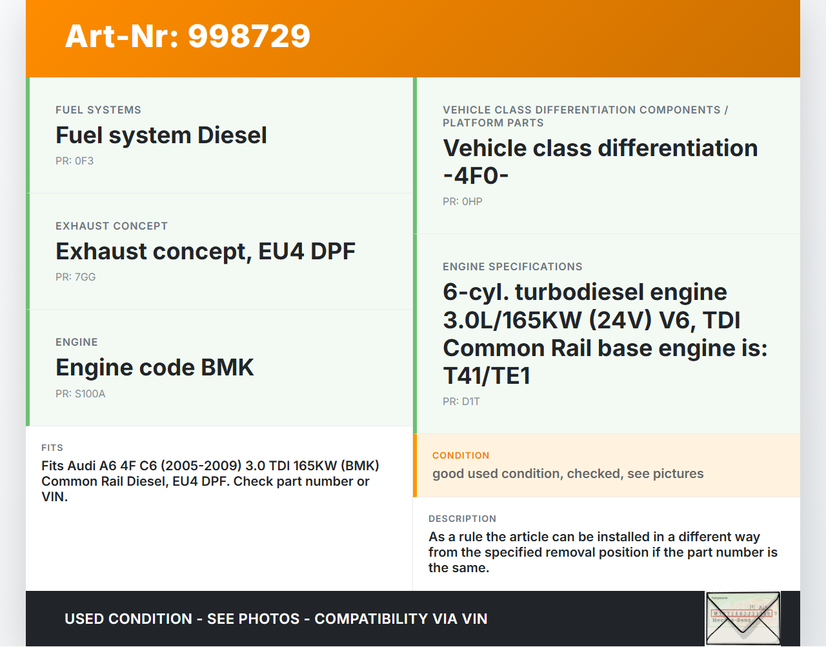Click the FUEL SYSTEMS category label
The height and width of the screenshot is (647, 826).
coord(98,110)
